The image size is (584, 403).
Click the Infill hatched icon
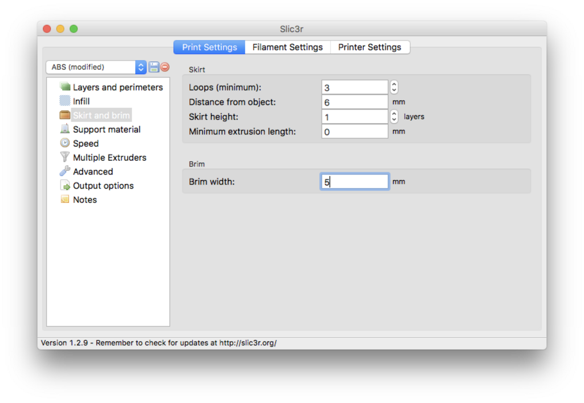click(65, 101)
